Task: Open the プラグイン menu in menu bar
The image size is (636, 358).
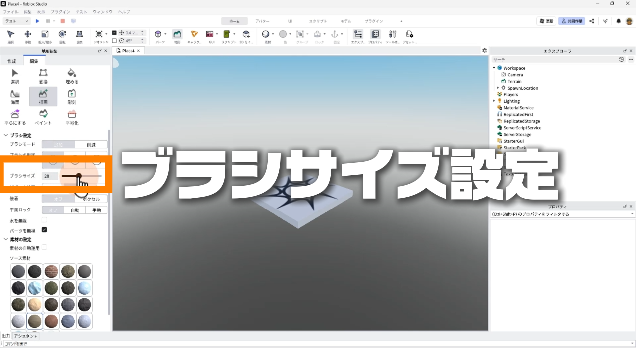Action: 60,12
